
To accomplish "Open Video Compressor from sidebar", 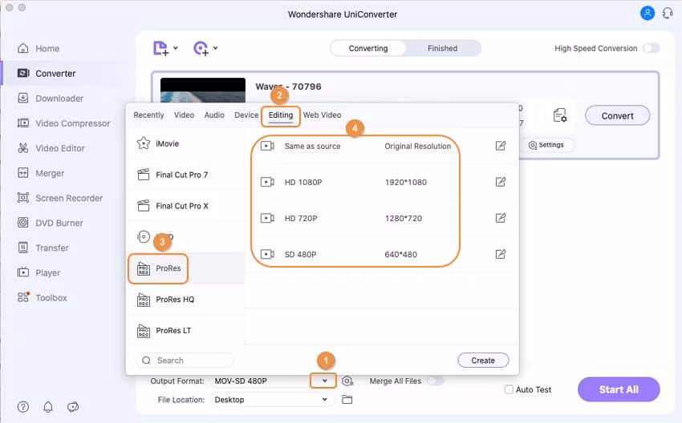I will click(63, 123).
